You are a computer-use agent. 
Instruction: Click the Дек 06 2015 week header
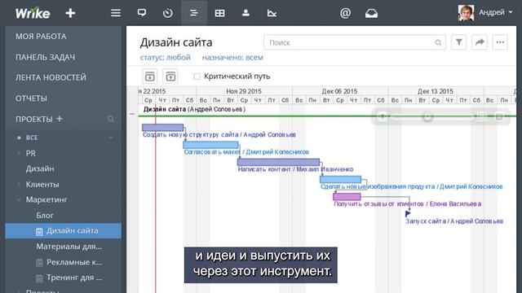[339, 91]
